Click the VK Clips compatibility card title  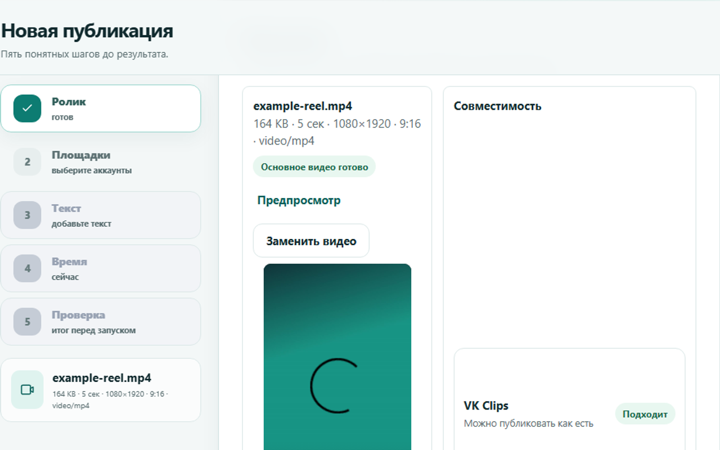point(486,406)
